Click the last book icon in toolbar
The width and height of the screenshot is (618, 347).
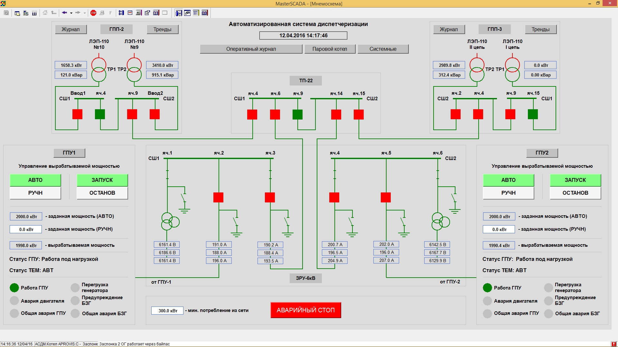[205, 13]
